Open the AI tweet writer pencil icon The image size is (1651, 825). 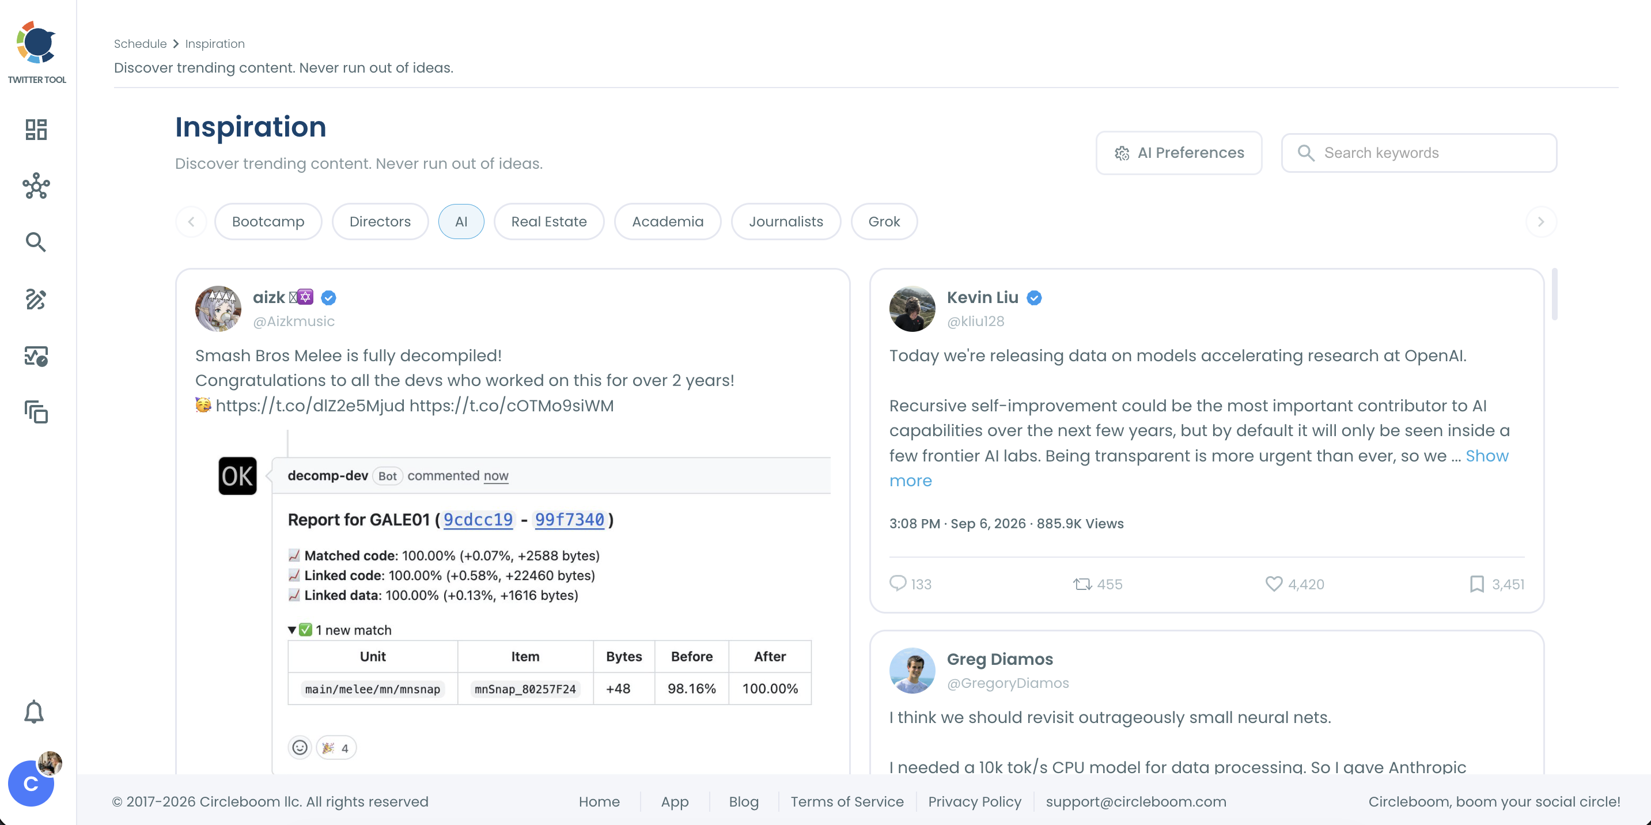coord(36,300)
